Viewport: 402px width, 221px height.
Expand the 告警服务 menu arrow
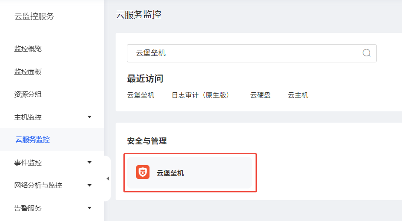(90, 208)
